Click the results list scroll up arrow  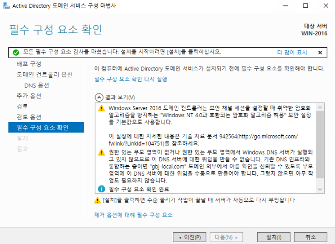point(320,107)
